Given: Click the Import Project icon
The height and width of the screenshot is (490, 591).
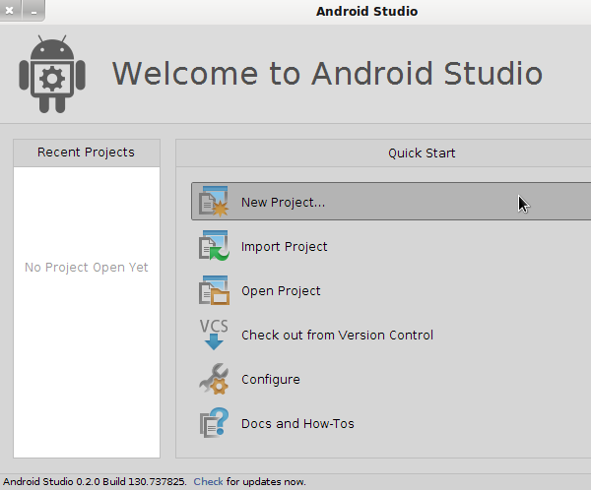Looking at the screenshot, I should pyautogui.click(x=214, y=246).
